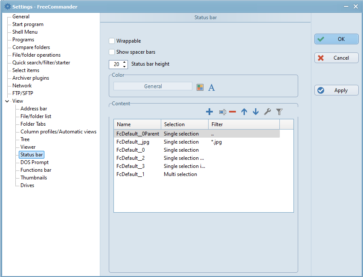Open FTP/SFTP settings

(x=23, y=93)
